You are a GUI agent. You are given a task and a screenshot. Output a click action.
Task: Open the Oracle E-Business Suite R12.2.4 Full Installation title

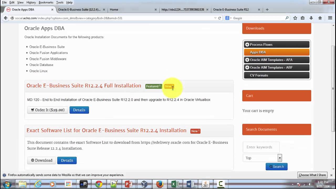(84, 86)
